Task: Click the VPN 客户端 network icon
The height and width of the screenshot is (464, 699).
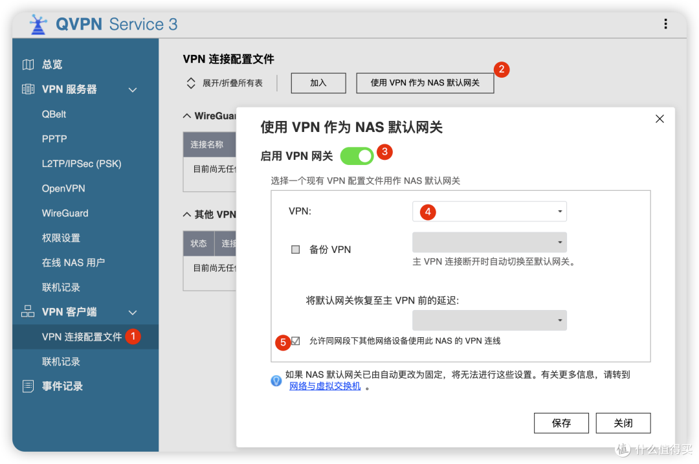Action: click(x=28, y=311)
